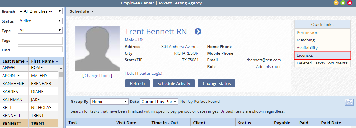Screen dimensions: 356x128
Task: Click the Change Status button
Action: click(217, 83)
